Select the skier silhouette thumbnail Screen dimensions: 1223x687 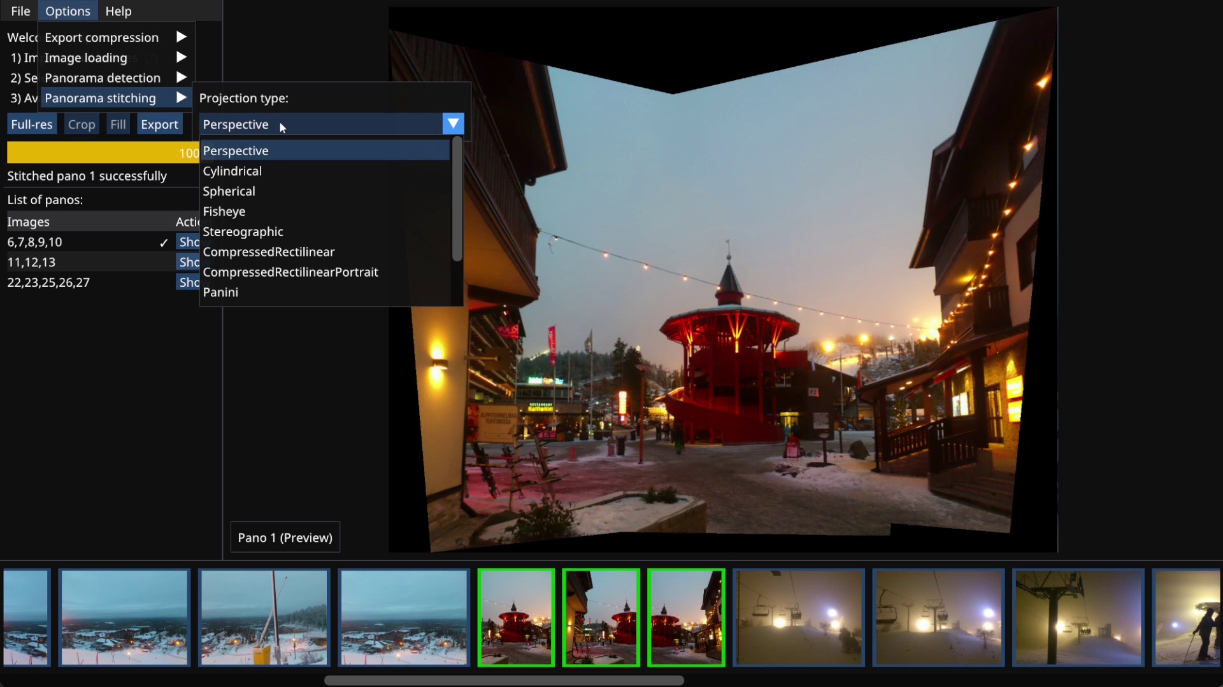point(1187,617)
